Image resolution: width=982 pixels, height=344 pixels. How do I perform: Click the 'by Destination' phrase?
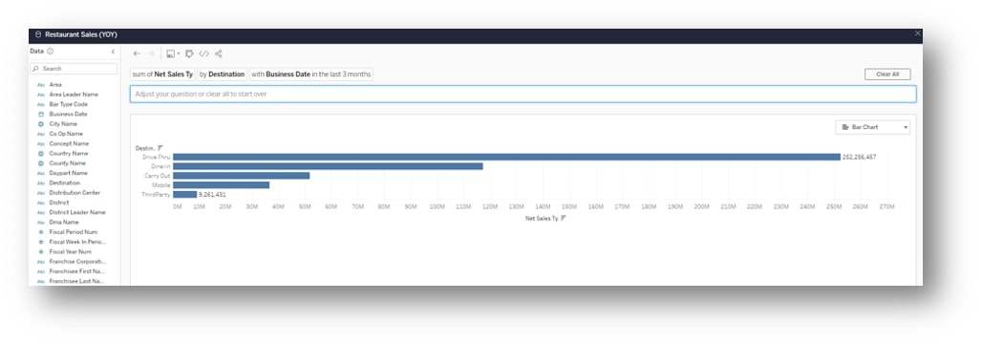coord(222,74)
